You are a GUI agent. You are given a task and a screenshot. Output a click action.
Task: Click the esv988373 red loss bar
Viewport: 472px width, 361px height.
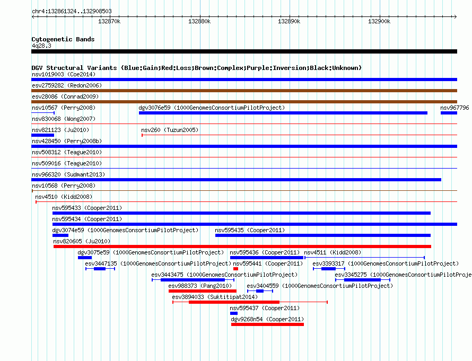pyautogui.click(x=203, y=291)
